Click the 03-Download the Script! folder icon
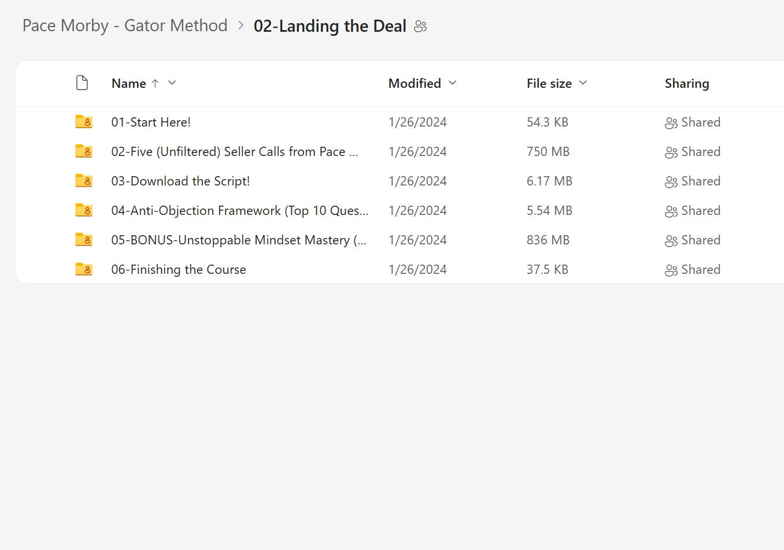Screen dimensions: 784x550 click(84, 181)
